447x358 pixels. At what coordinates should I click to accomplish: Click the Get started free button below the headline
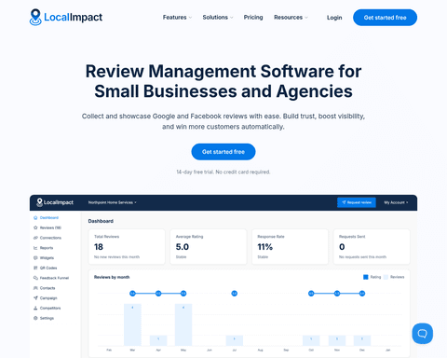223,152
